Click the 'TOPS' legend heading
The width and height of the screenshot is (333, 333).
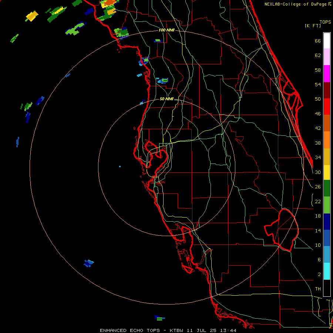325,22
